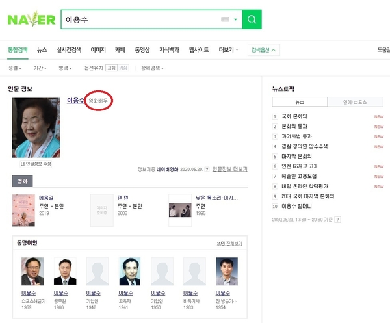Select the 통합검색 tab
Image resolution: width=390 pixels, height=323 pixels.
[x=18, y=50]
